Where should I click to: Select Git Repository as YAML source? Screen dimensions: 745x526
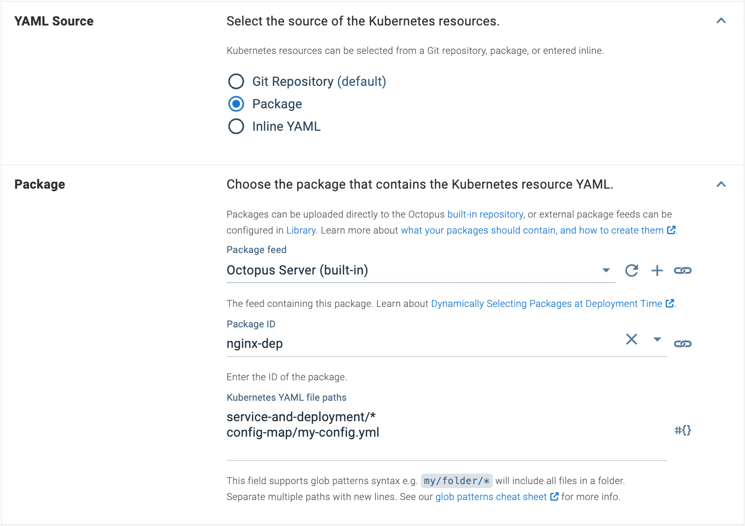(236, 81)
